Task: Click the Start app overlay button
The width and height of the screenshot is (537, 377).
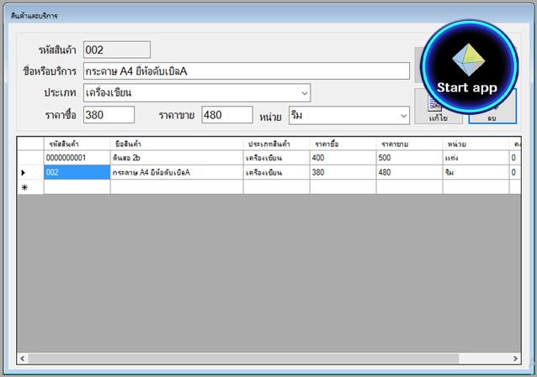Action: (470, 68)
